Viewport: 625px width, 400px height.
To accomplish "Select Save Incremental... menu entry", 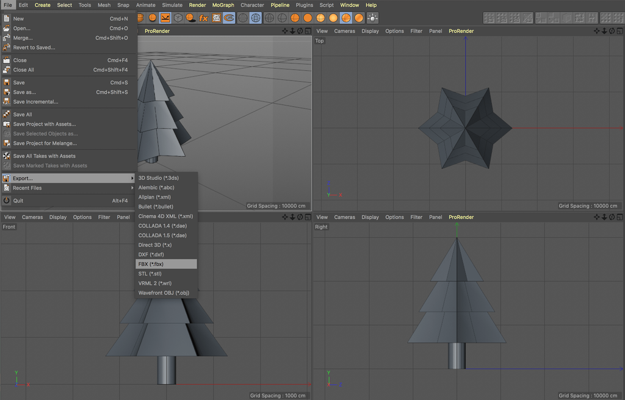I will [70, 102].
